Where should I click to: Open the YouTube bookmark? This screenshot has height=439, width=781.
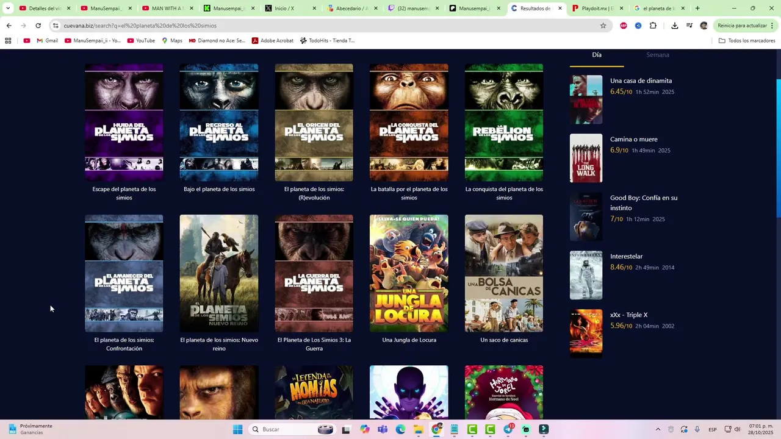coord(141,41)
